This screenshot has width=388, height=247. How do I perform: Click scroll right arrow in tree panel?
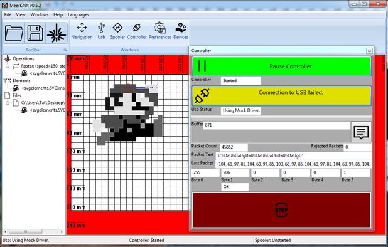point(62,232)
